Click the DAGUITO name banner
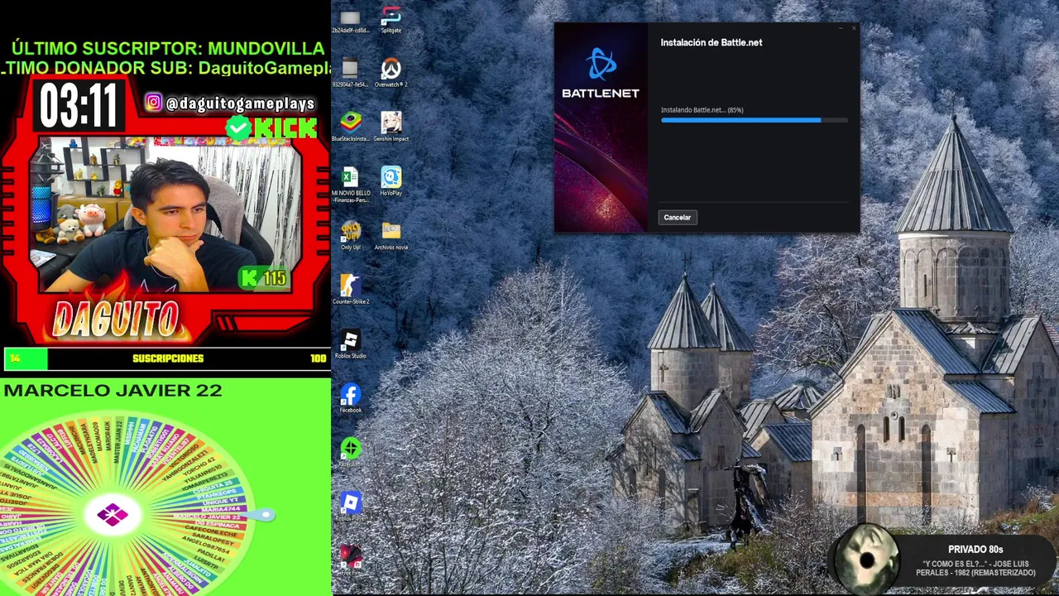 116,320
